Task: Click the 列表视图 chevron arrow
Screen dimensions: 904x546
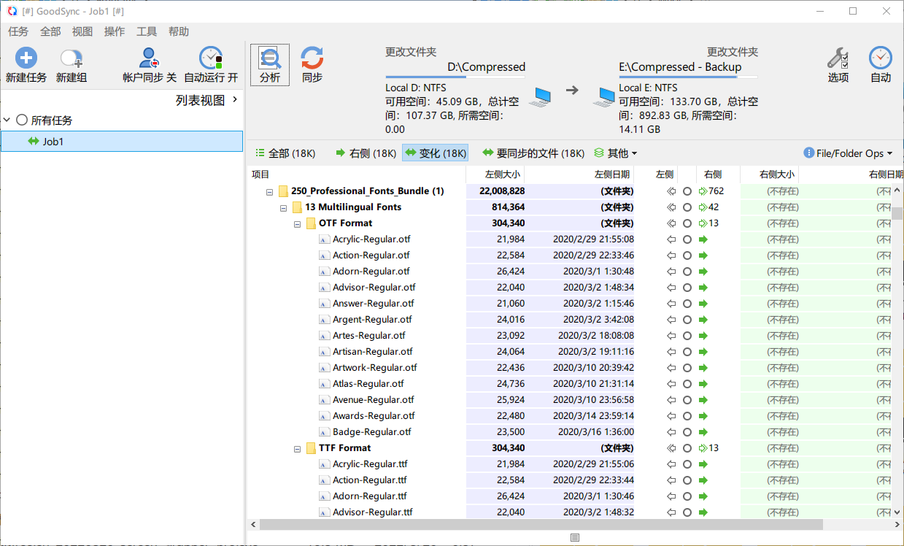Action: pyautogui.click(x=235, y=99)
